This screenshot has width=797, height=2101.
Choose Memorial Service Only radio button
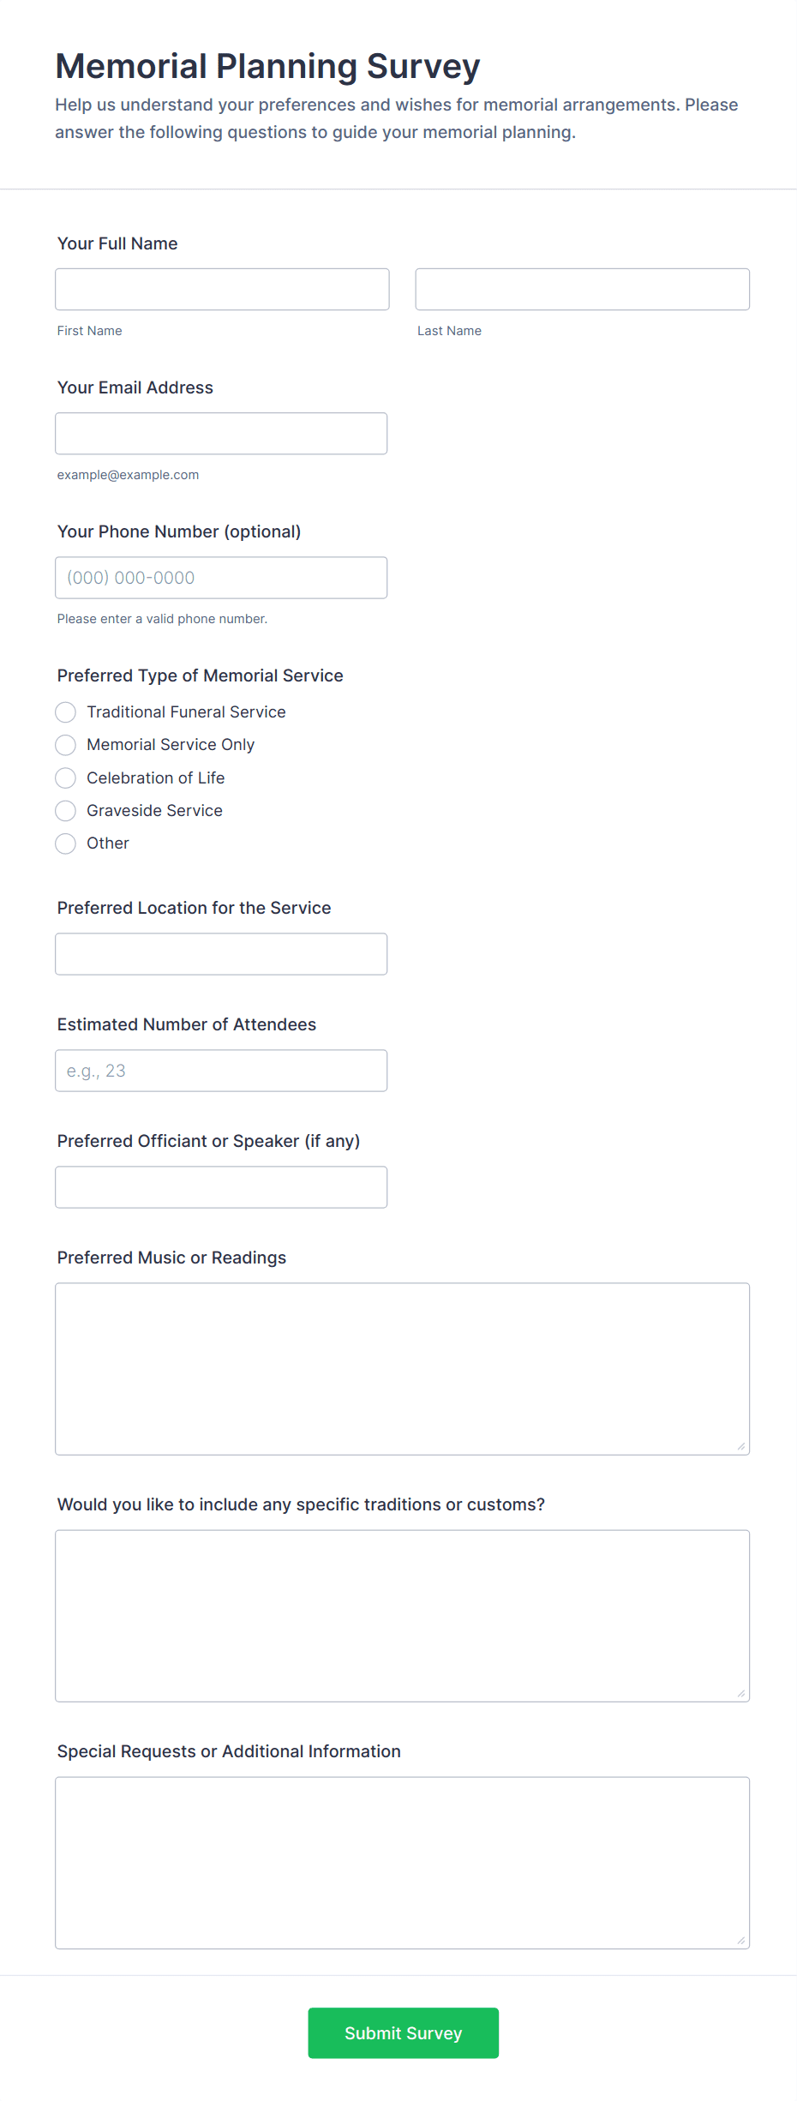66,745
